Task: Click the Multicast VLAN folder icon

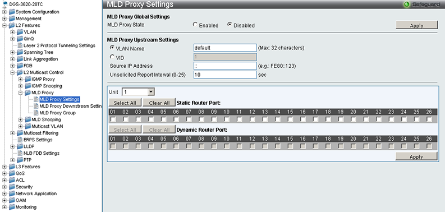Action: [x=28, y=126]
